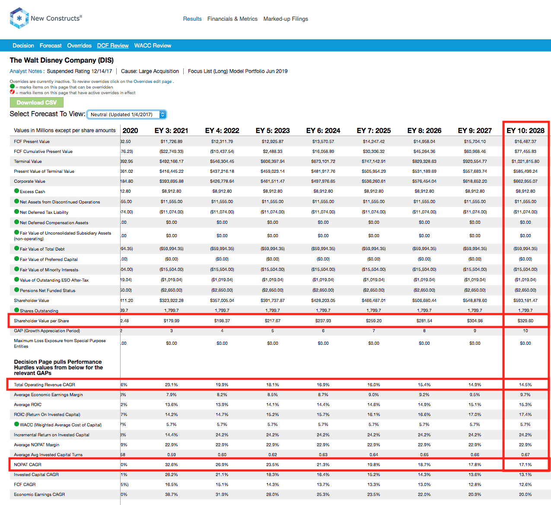Click the $77,455.83 cumulative present value cell
Screen dimensions: 551x505
coord(526,151)
